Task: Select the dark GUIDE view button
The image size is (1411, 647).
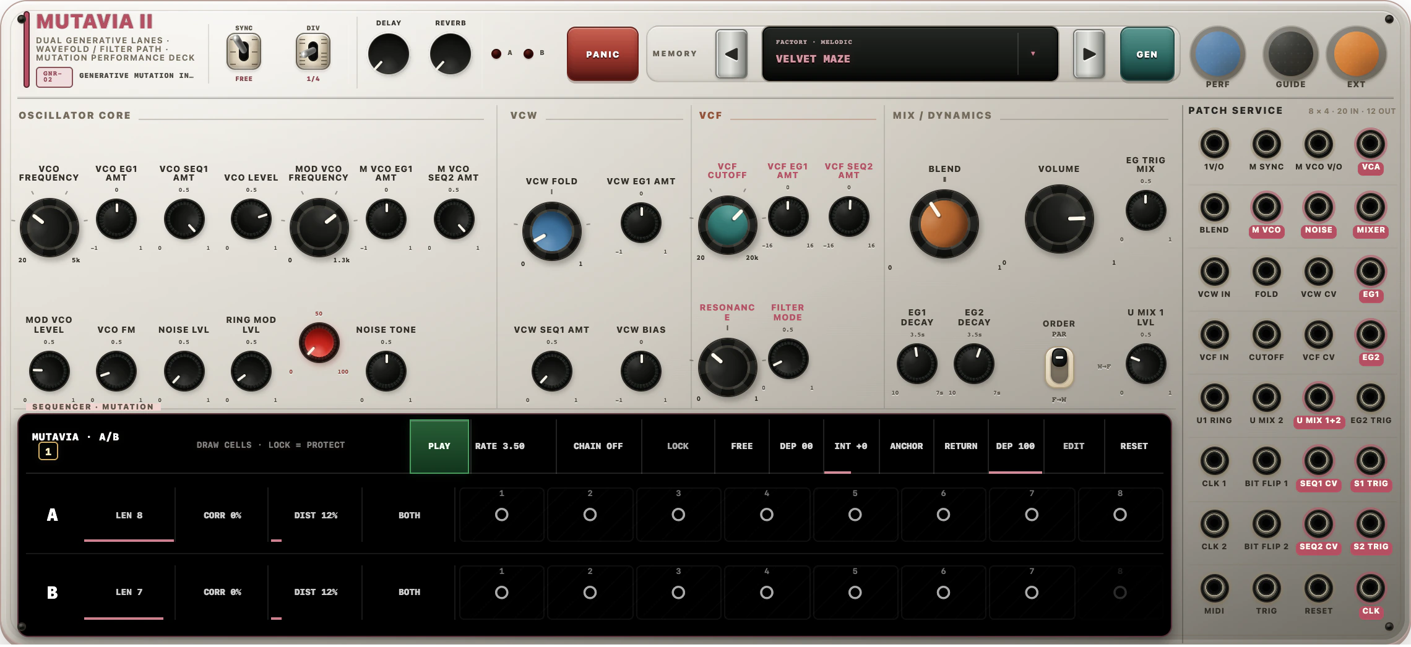Action: point(1290,54)
